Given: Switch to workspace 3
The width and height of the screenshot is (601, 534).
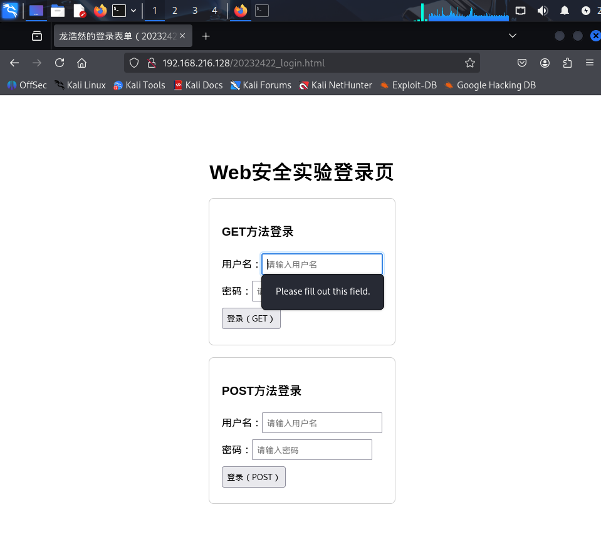Looking at the screenshot, I should point(195,11).
